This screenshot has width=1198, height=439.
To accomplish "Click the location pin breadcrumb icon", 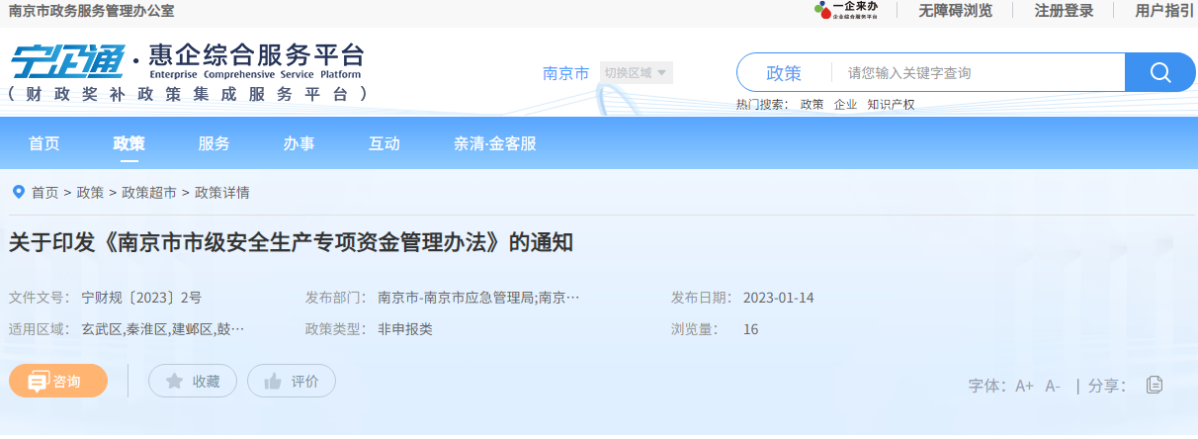I will 18,192.
